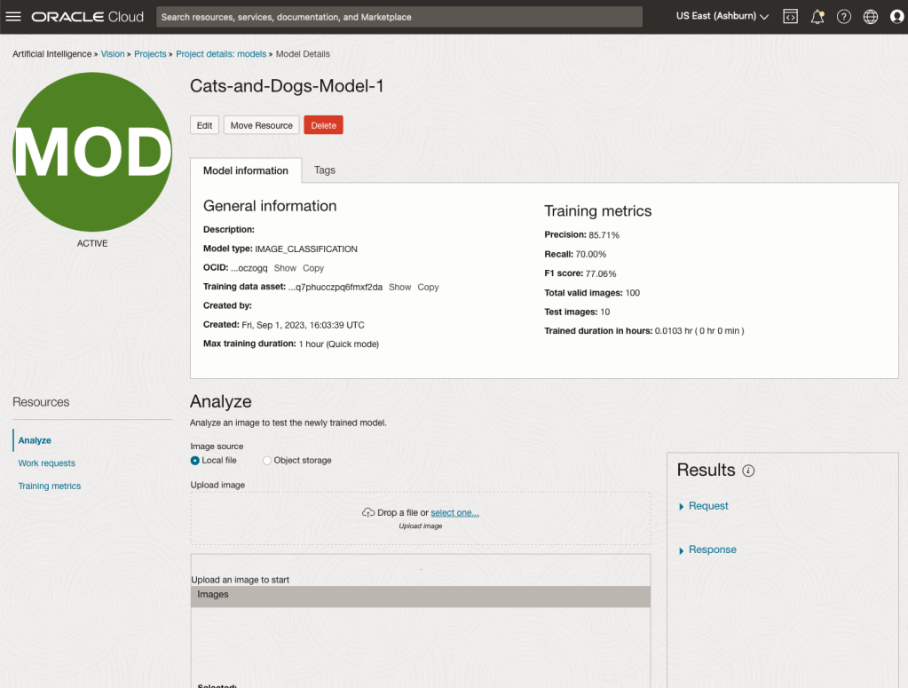This screenshot has width=908, height=688.
Task: Open the user profile avatar
Action: tap(896, 17)
